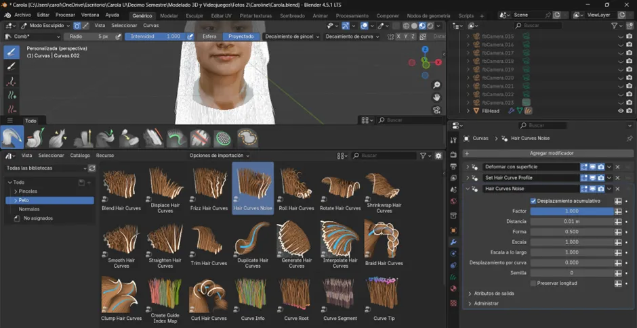637x328 pixels.
Task: Click the Proyectado button in header
Action: [x=241, y=37]
